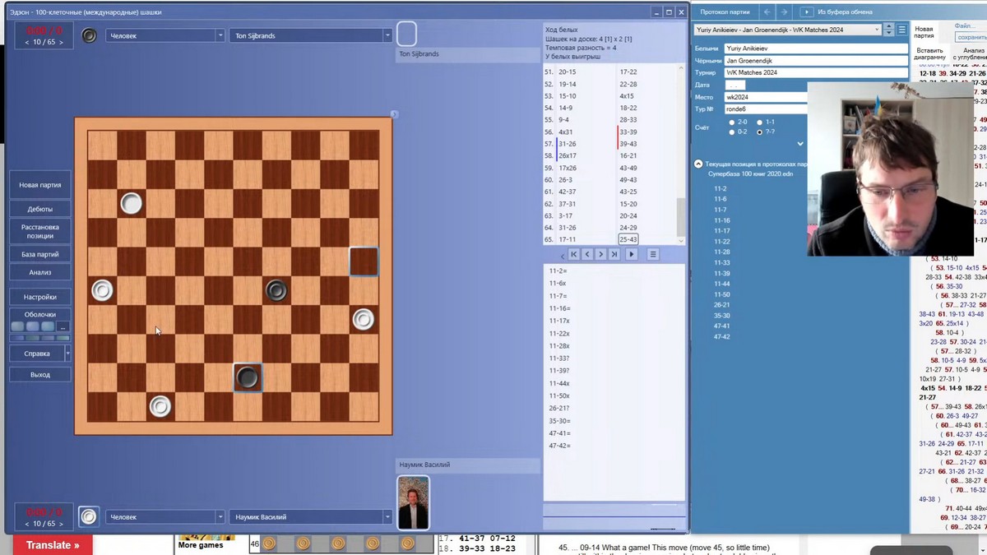Open the Ton Sijbrands opponent dropdown

click(x=310, y=35)
